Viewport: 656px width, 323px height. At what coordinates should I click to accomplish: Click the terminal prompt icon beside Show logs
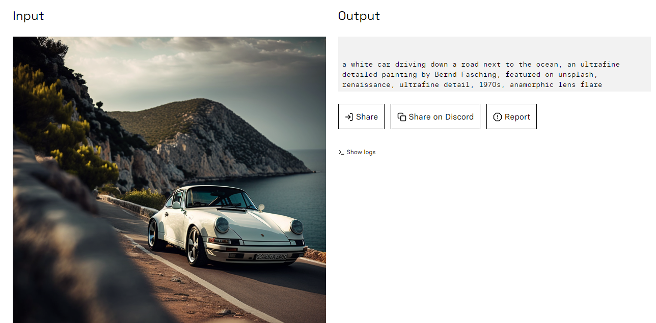pos(341,152)
